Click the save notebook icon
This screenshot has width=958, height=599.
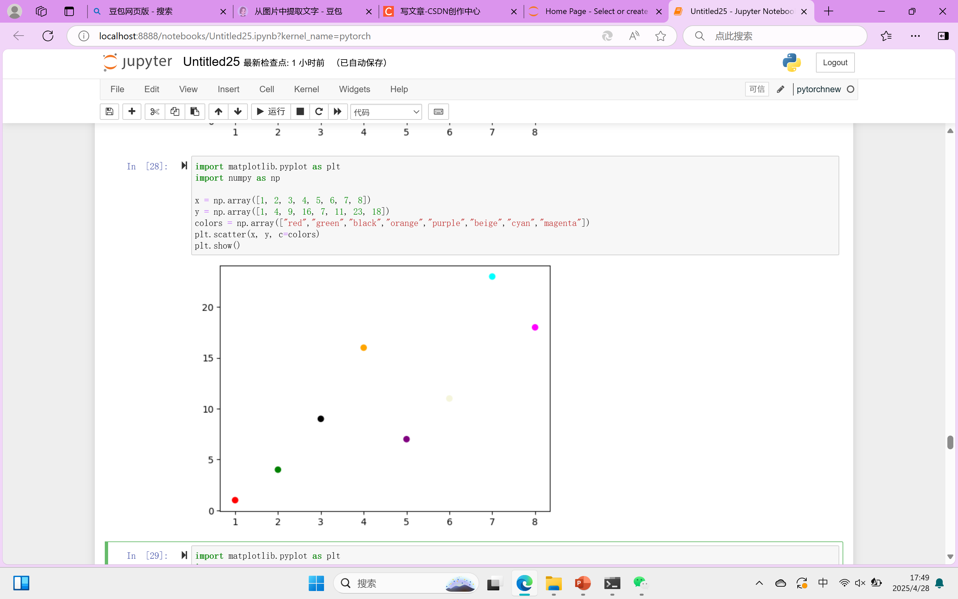[x=109, y=112]
